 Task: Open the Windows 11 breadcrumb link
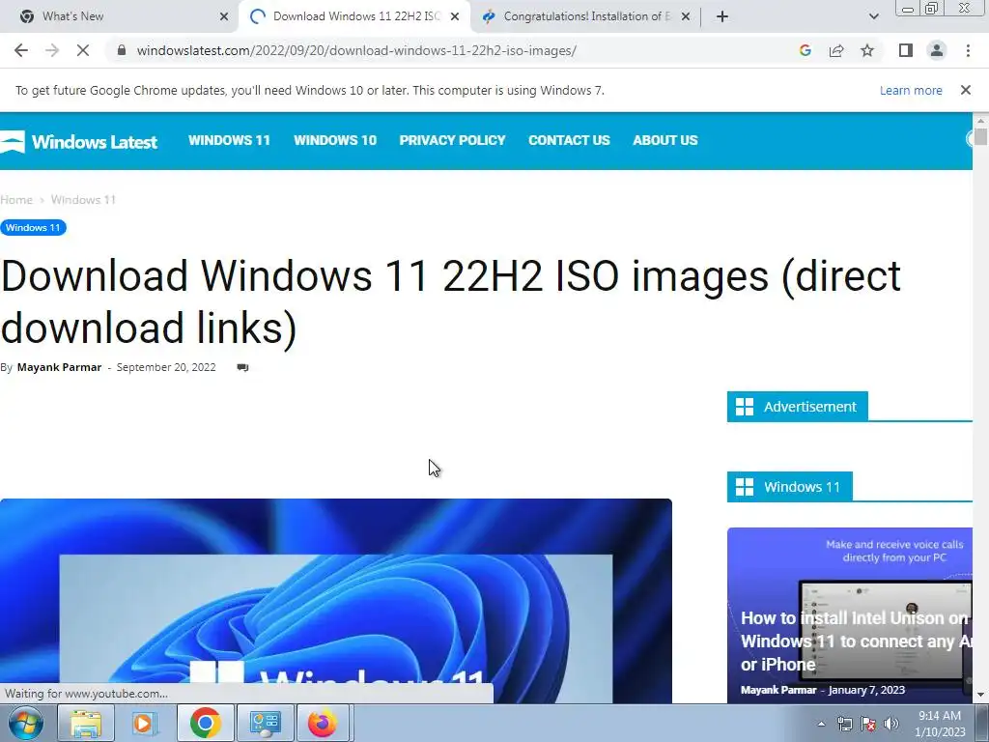point(83,200)
